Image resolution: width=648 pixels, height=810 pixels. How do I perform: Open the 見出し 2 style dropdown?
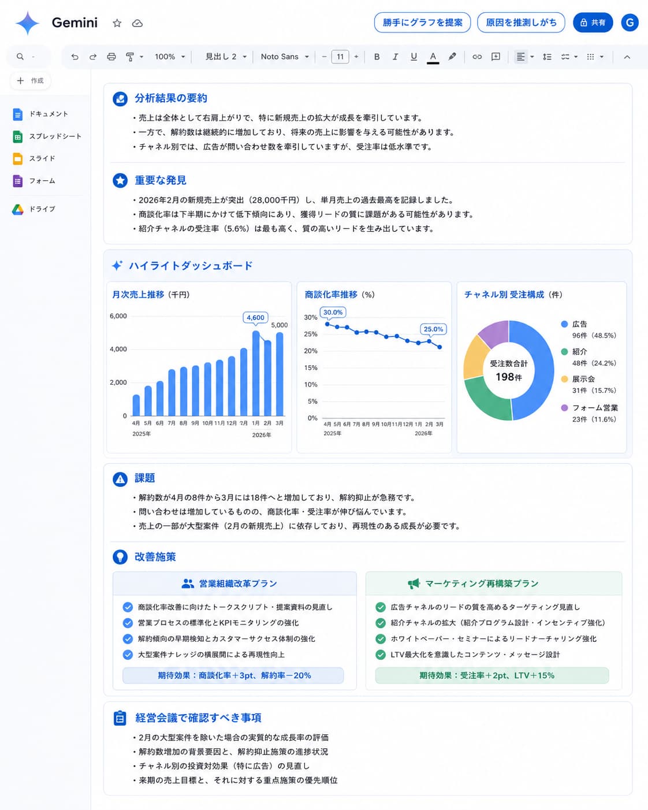[226, 57]
